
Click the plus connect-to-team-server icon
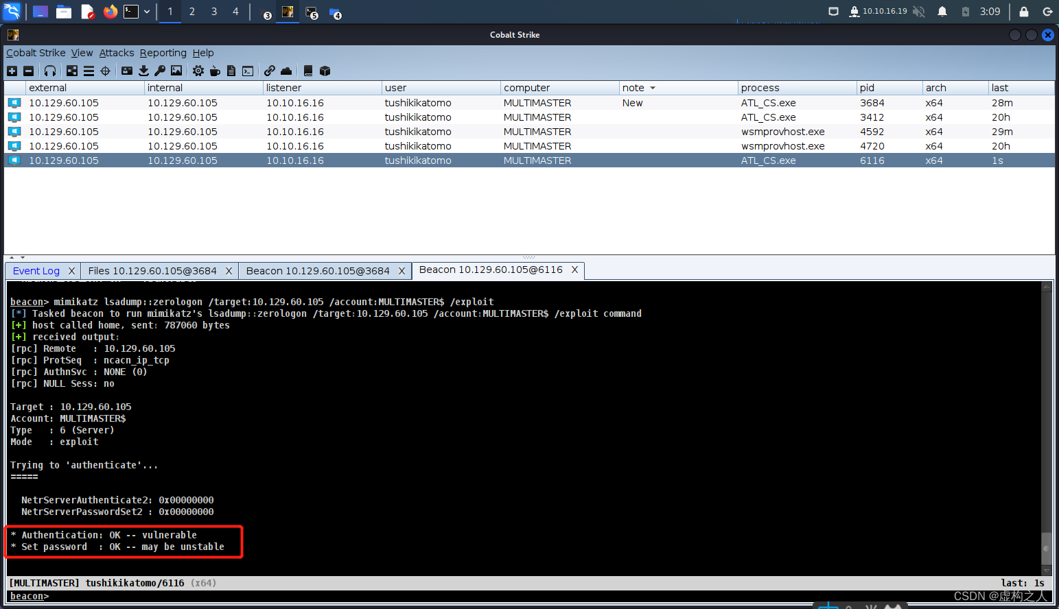pyautogui.click(x=12, y=71)
